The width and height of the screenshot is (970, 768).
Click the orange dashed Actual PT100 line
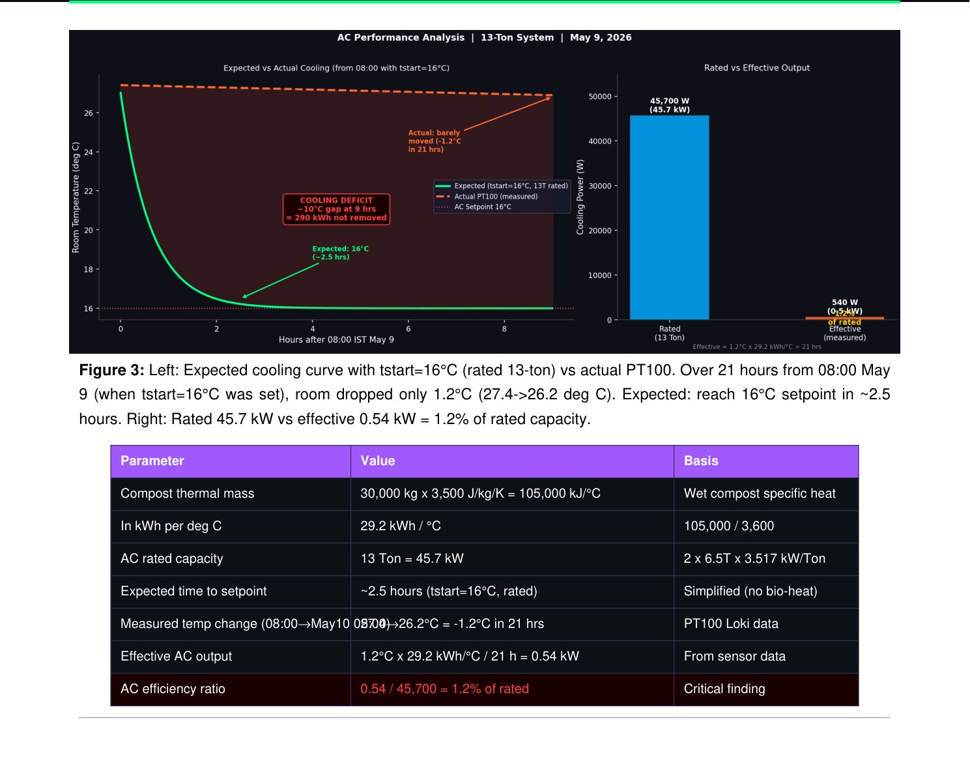336,91
